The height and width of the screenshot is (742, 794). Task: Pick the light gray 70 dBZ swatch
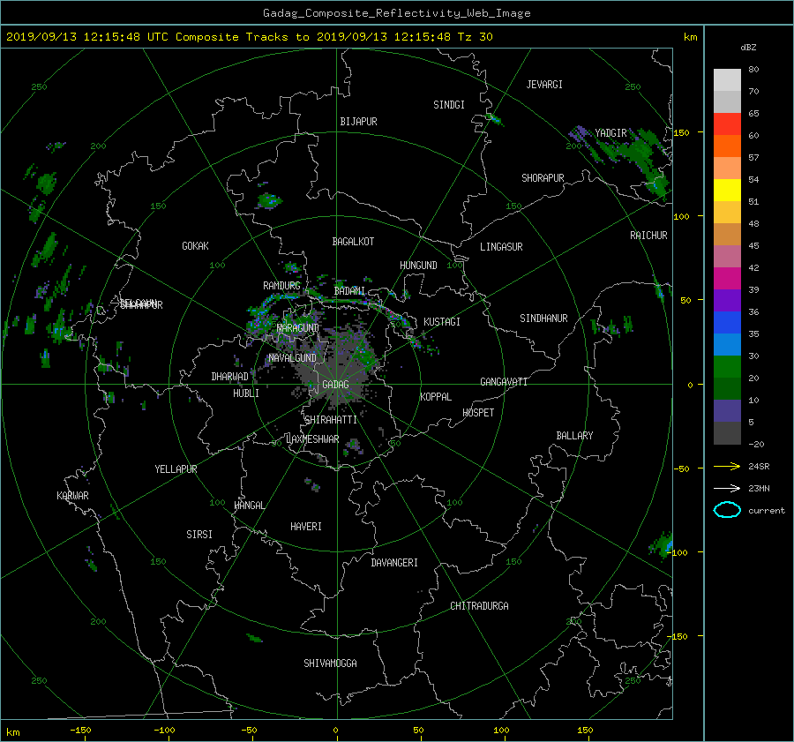pyautogui.click(x=727, y=80)
